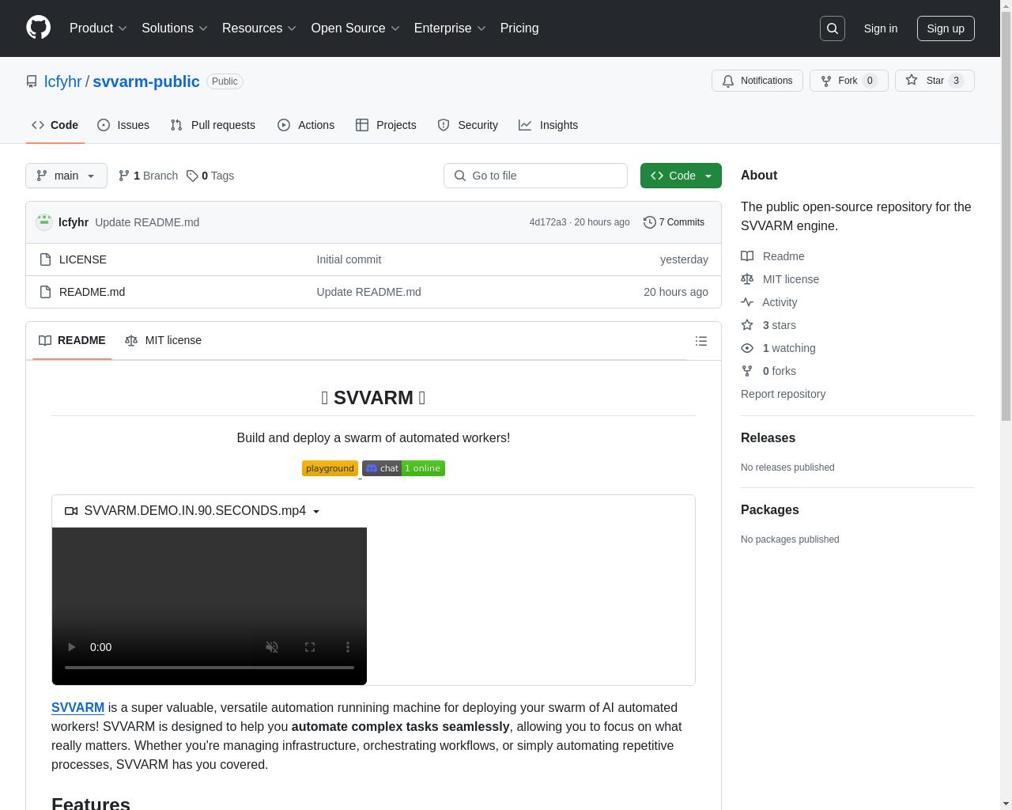
Task: Open the README outline list icon
Action: pyautogui.click(x=701, y=341)
